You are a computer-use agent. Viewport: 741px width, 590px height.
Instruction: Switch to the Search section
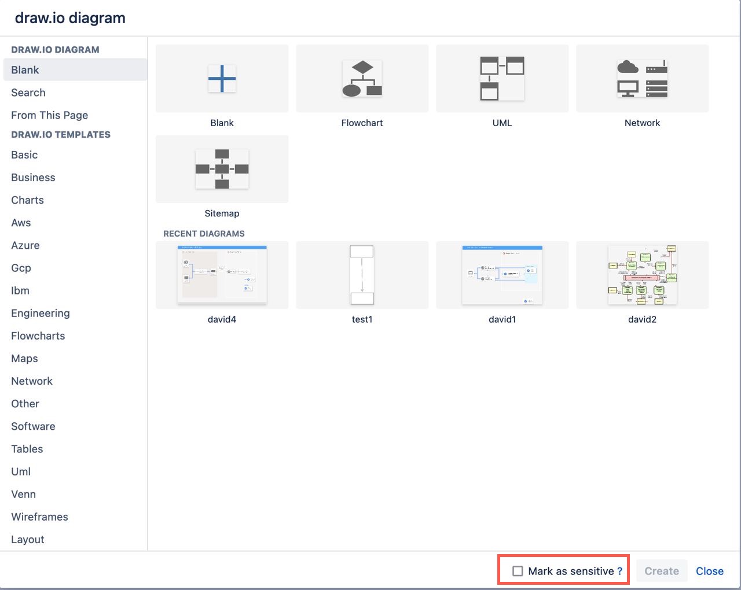28,93
